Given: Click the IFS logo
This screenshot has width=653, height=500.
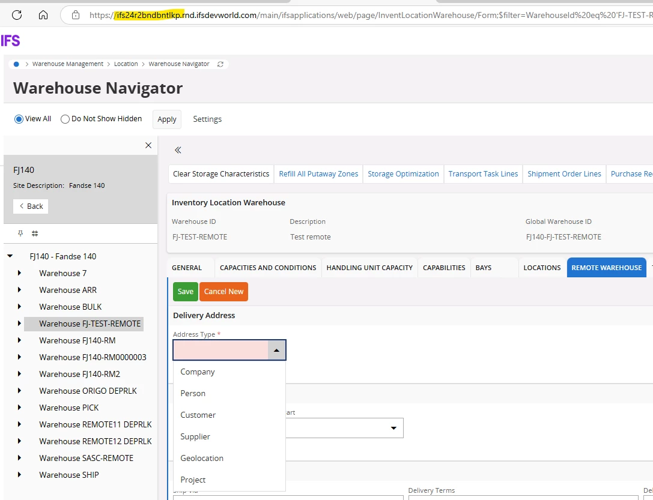Looking at the screenshot, I should [x=10, y=41].
